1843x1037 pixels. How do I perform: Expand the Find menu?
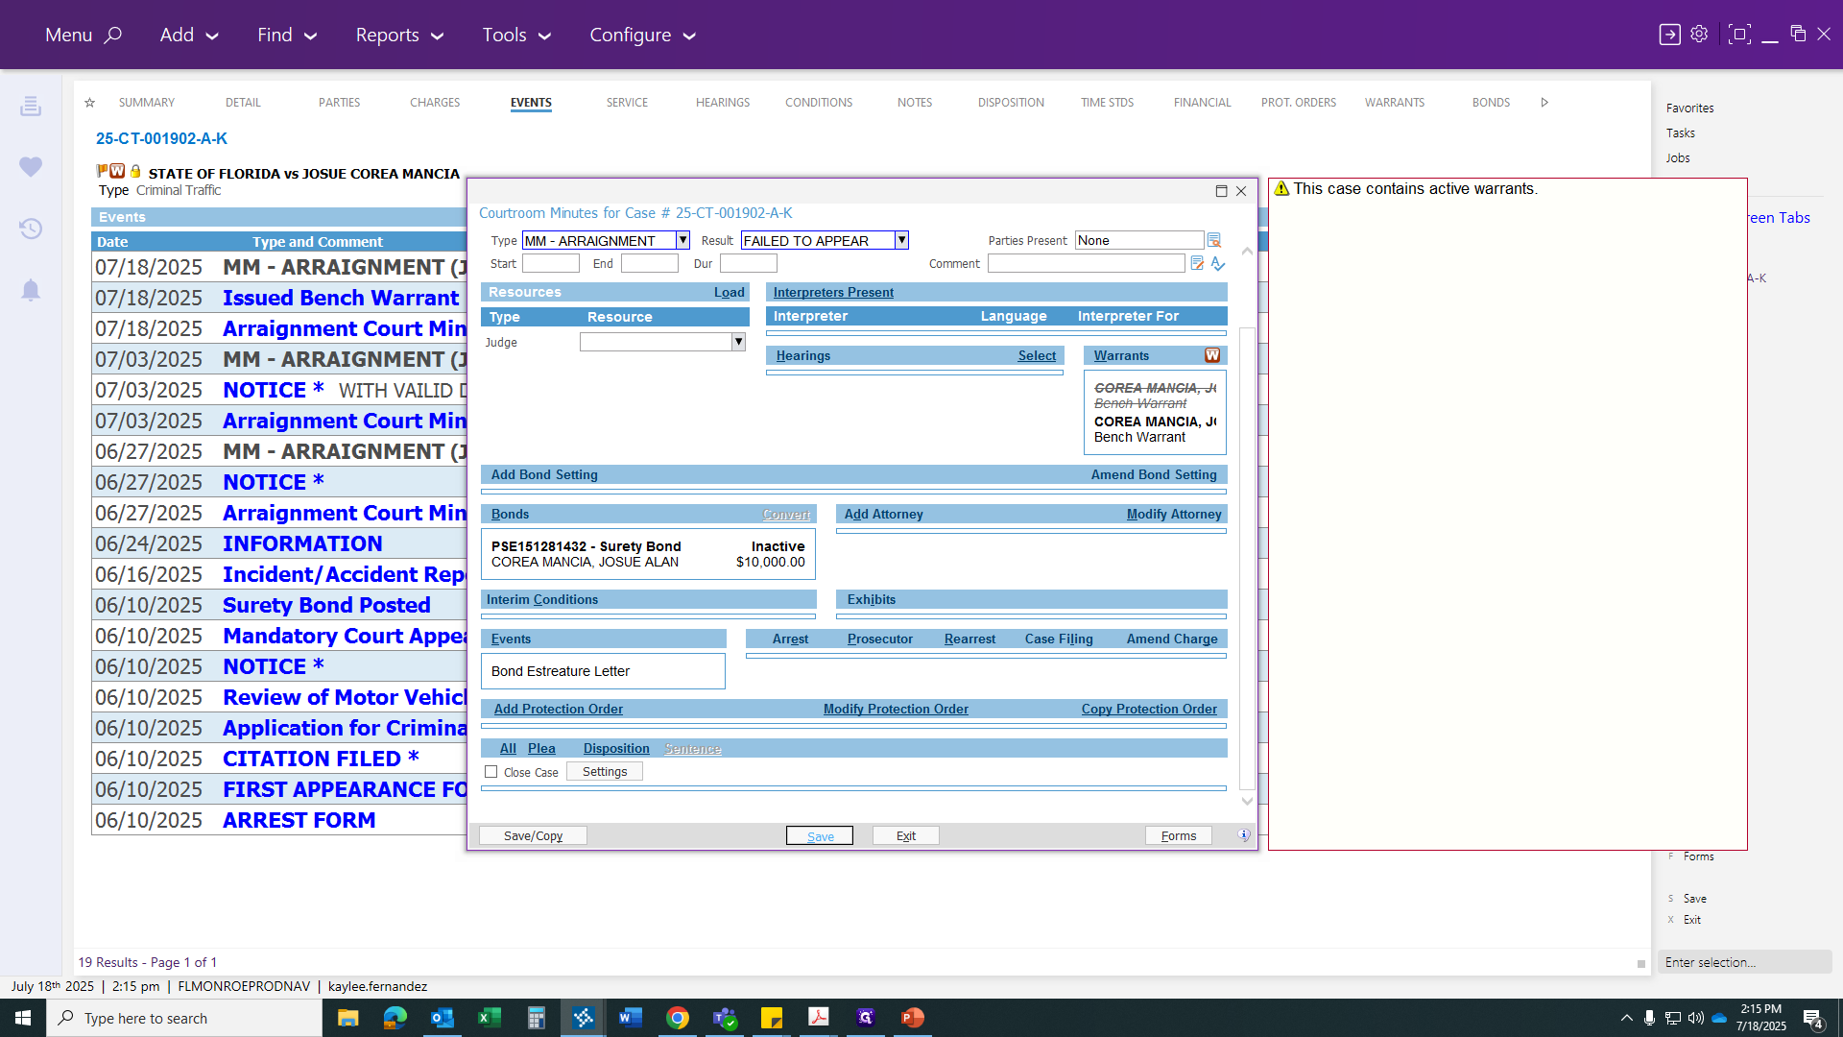[286, 35]
